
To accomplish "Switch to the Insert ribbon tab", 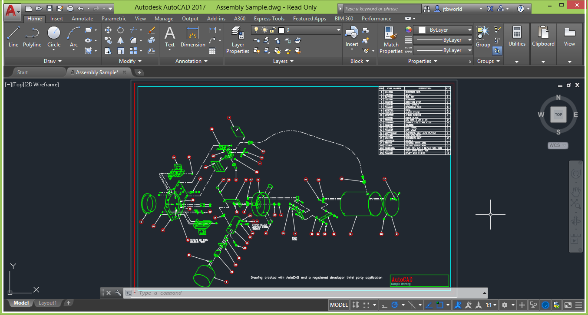I will click(x=56, y=19).
